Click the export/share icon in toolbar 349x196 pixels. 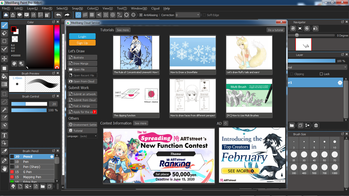(x=13, y=15)
